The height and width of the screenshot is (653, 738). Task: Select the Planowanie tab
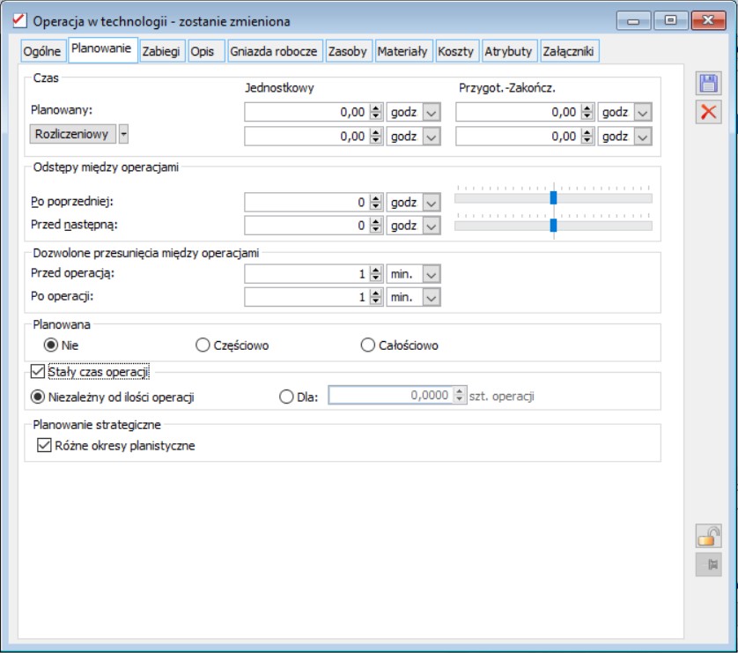click(x=101, y=49)
